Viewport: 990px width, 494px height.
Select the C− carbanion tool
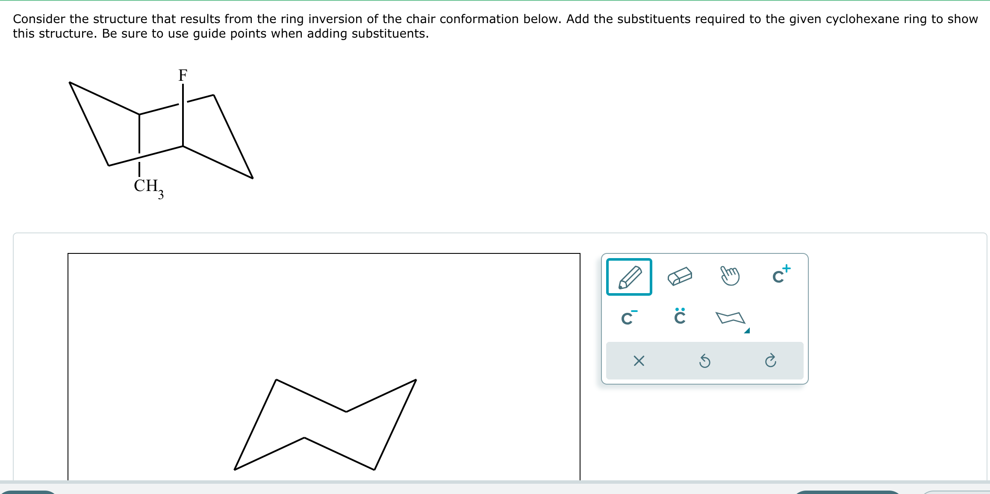(x=628, y=318)
